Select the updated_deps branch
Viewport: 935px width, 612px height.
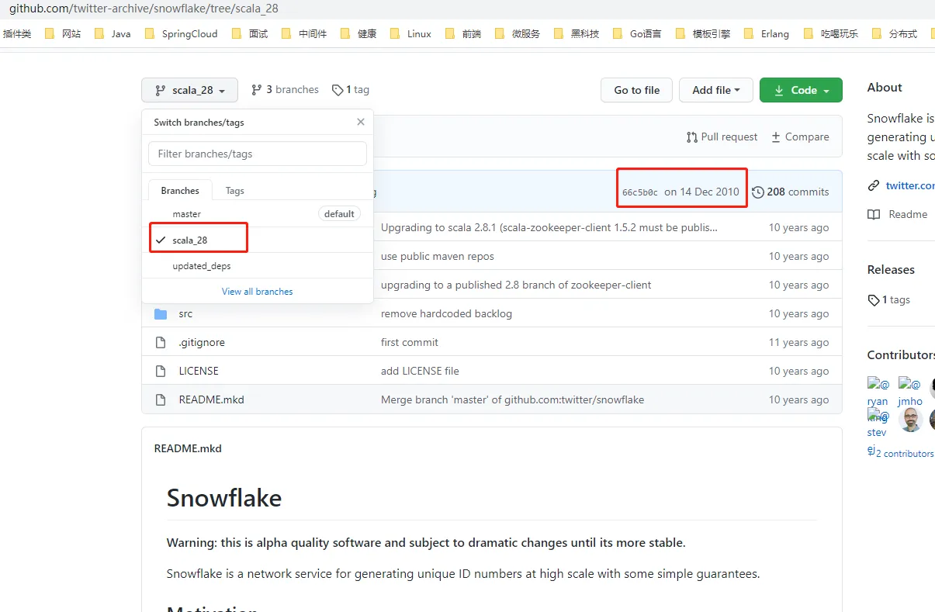pos(257,266)
